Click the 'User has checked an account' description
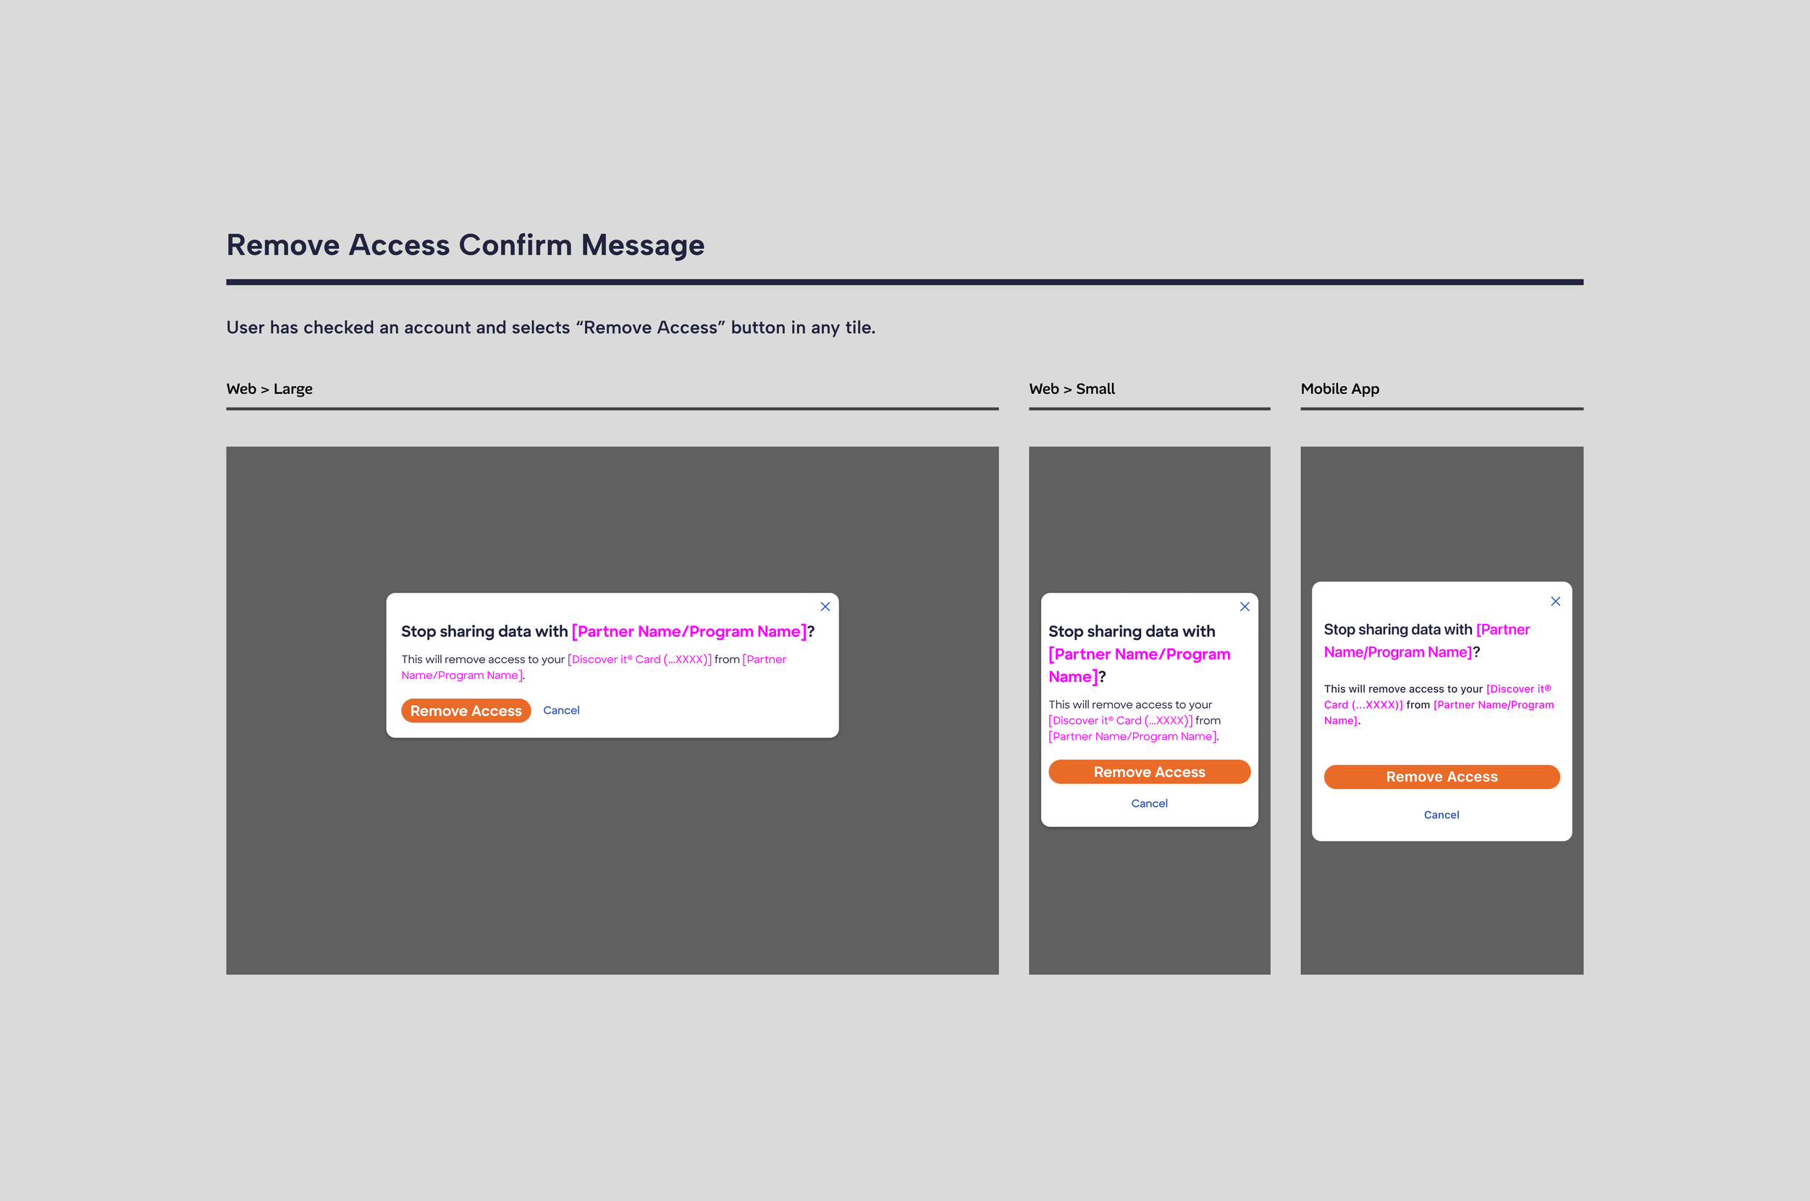The width and height of the screenshot is (1810, 1201). pos(551,328)
